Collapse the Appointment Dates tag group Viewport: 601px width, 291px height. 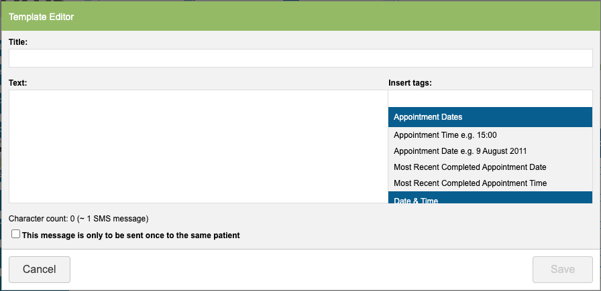click(490, 117)
